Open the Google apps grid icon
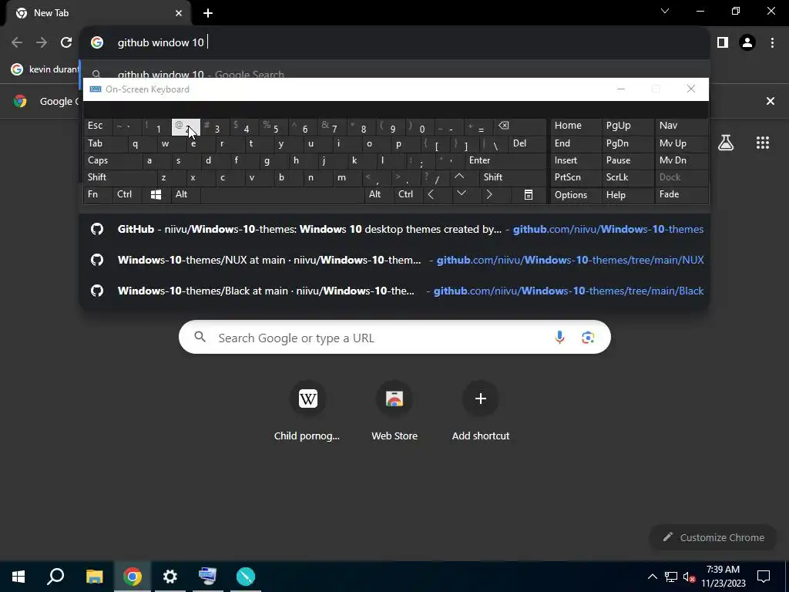Viewport: 789px width, 592px height. 763,143
